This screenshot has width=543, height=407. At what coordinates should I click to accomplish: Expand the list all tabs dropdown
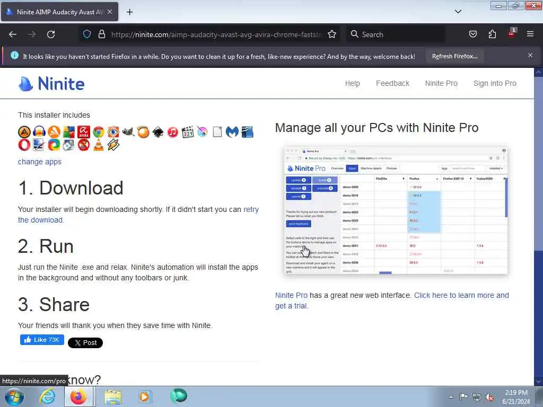tap(458, 12)
